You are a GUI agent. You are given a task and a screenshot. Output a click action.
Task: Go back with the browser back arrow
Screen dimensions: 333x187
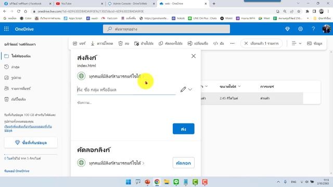click(x=5, y=11)
